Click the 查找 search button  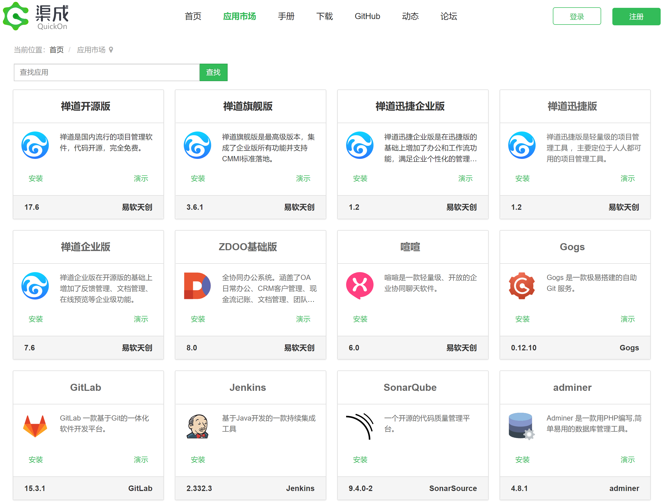[214, 72]
